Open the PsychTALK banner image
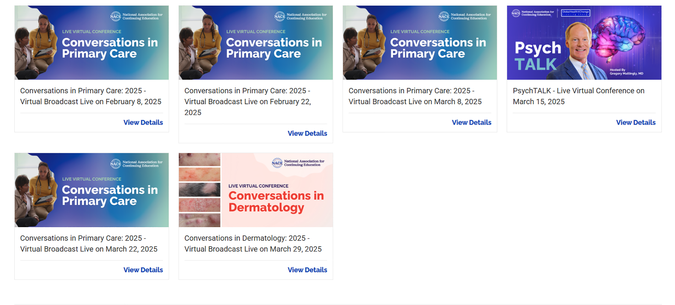This screenshot has width=675, height=305. click(584, 43)
